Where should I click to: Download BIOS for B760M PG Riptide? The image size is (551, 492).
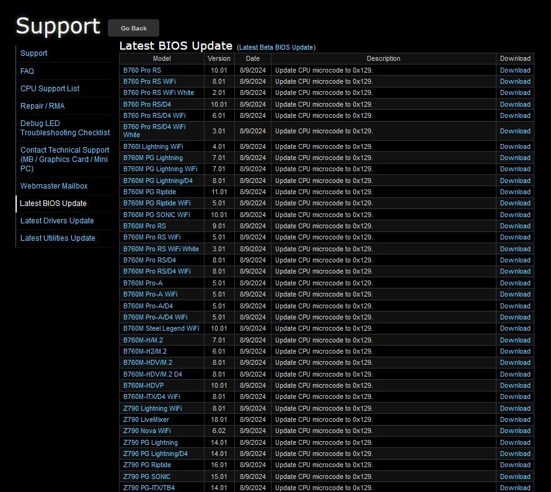515,192
